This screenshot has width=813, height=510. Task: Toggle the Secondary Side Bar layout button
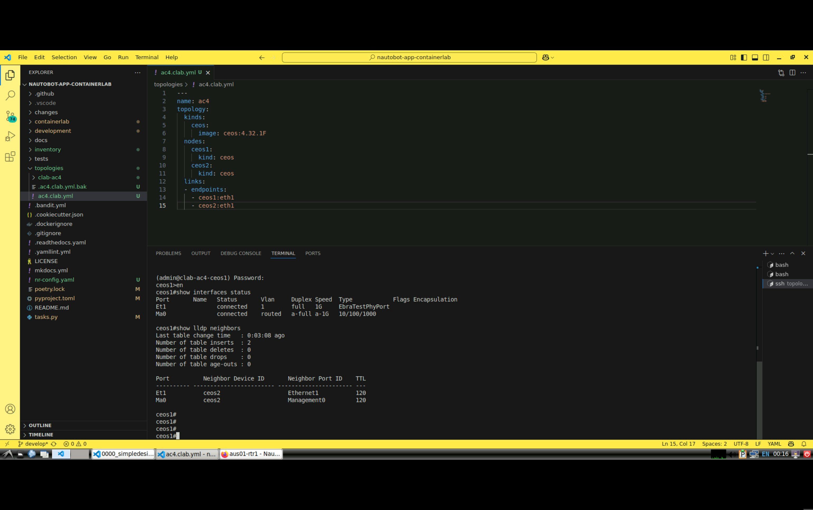(766, 57)
